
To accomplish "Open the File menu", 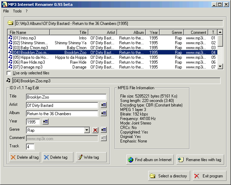I will [x=6, y=11].
